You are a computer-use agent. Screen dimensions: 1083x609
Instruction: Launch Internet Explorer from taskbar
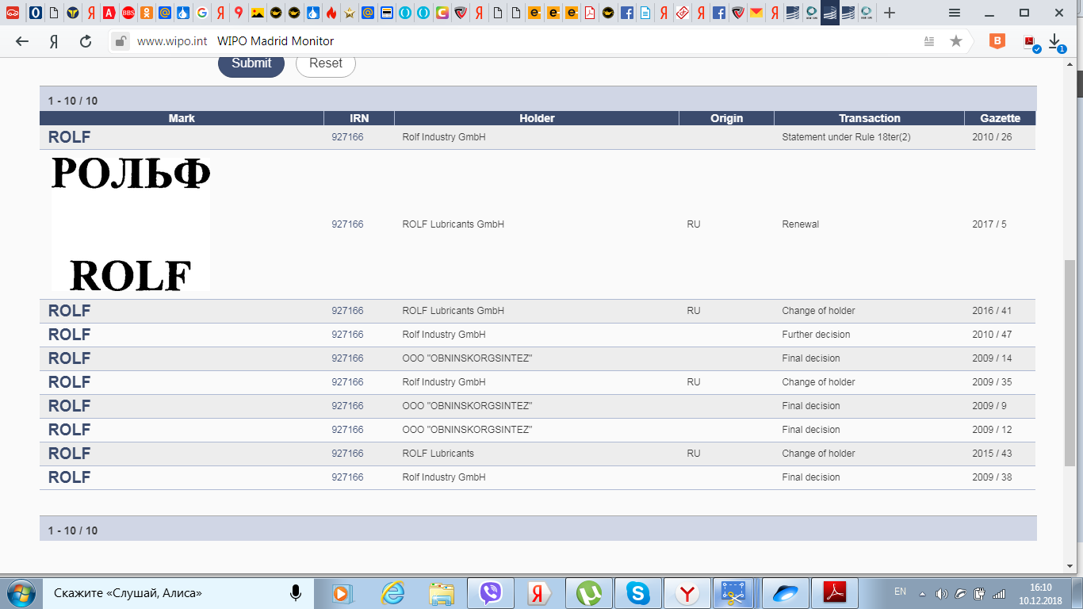point(392,593)
